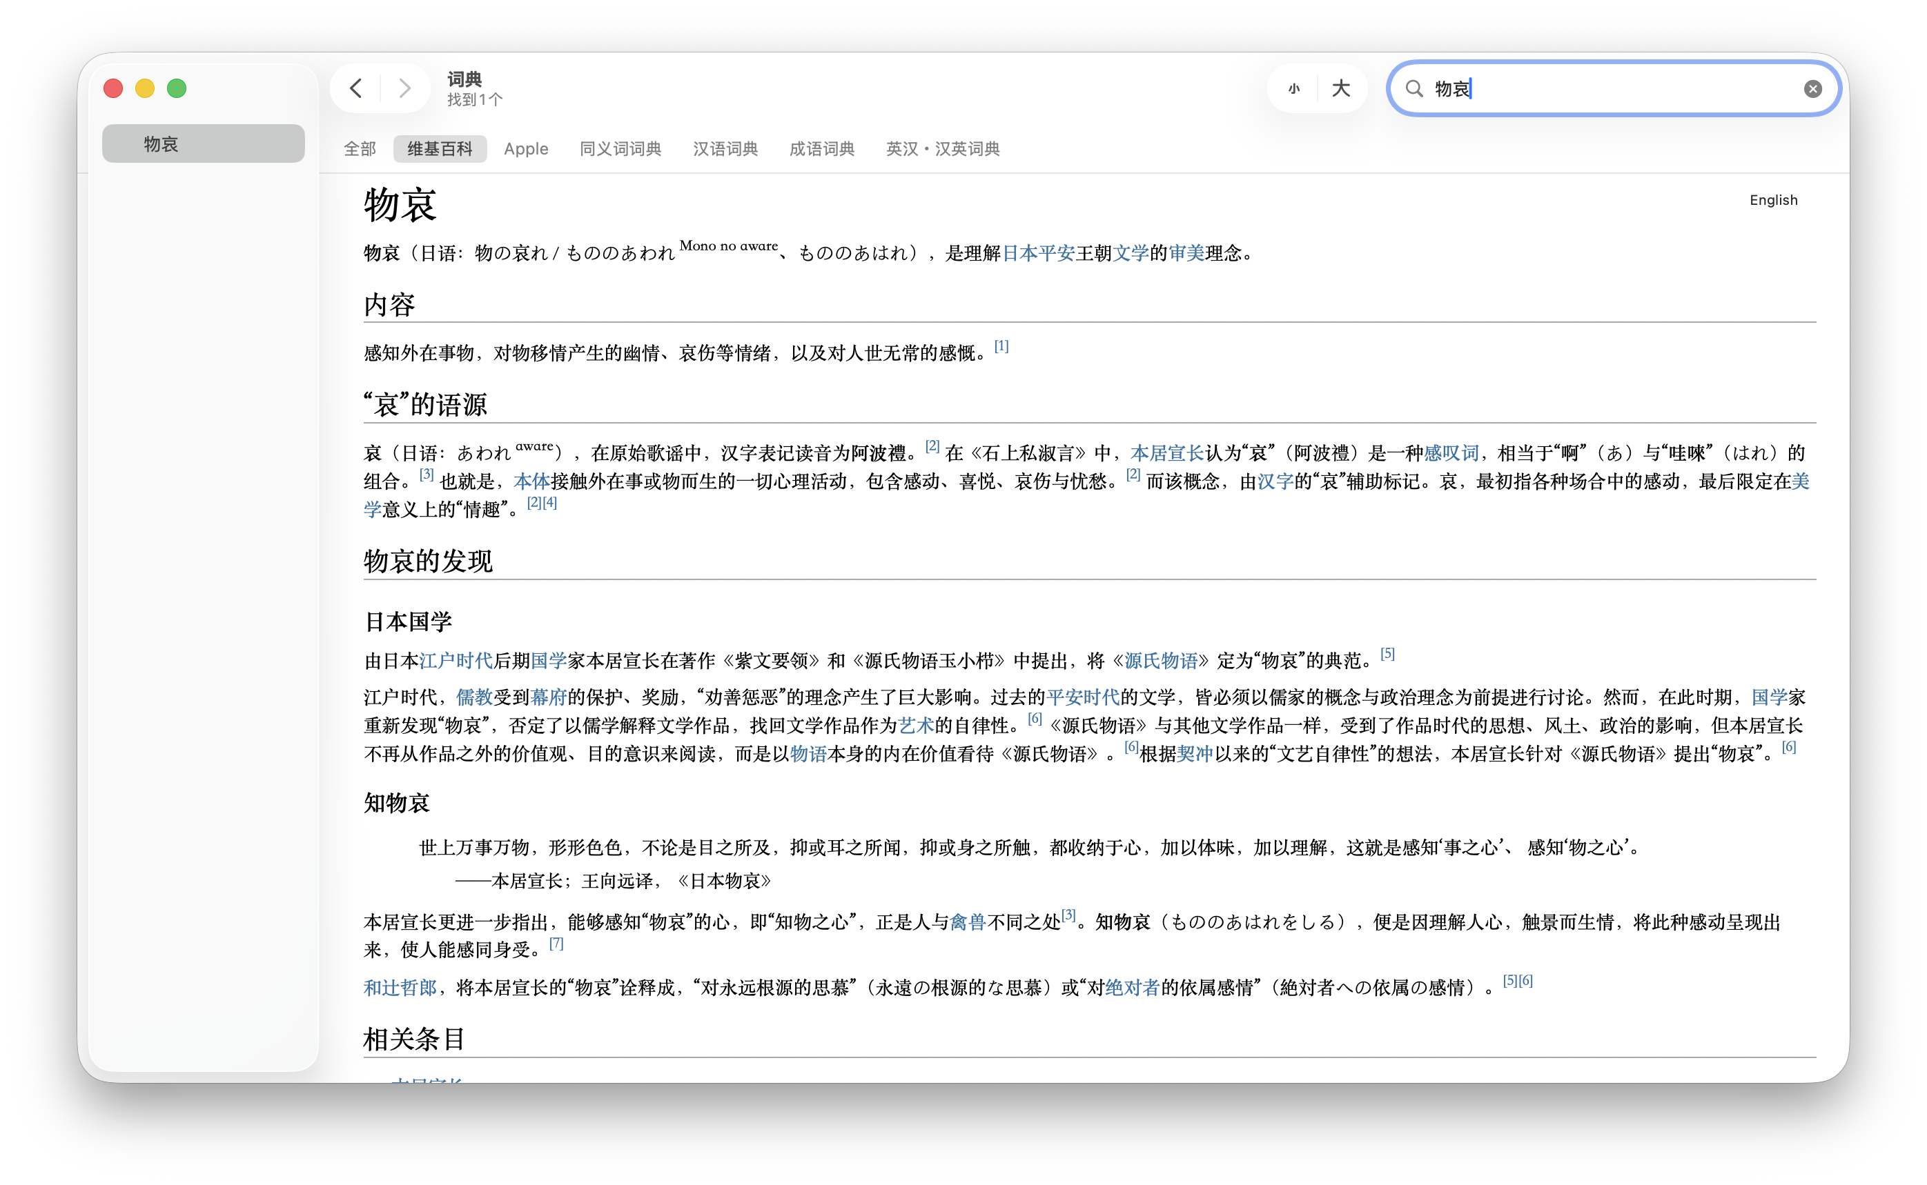
Task: Switch to 英汉・汉英词典 tab
Action: pos(942,149)
